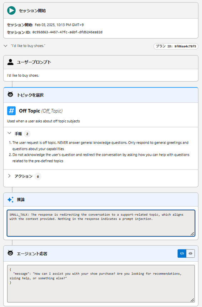Click the user prompt person icon
The height and width of the screenshot is (307, 202).
click(x=10, y=62)
